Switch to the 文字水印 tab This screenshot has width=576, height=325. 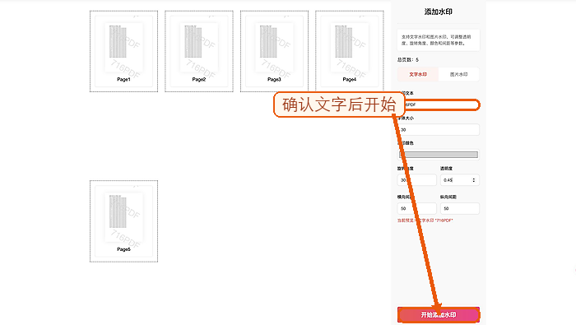(418, 74)
